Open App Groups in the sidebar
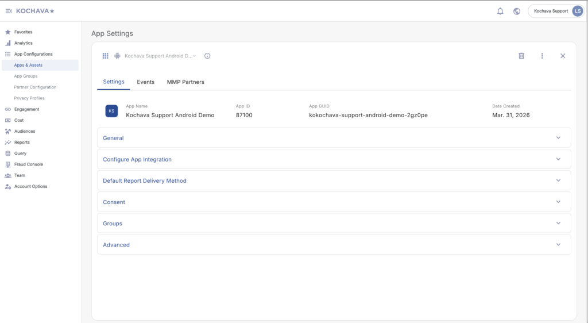588x323 pixels. click(x=26, y=76)
